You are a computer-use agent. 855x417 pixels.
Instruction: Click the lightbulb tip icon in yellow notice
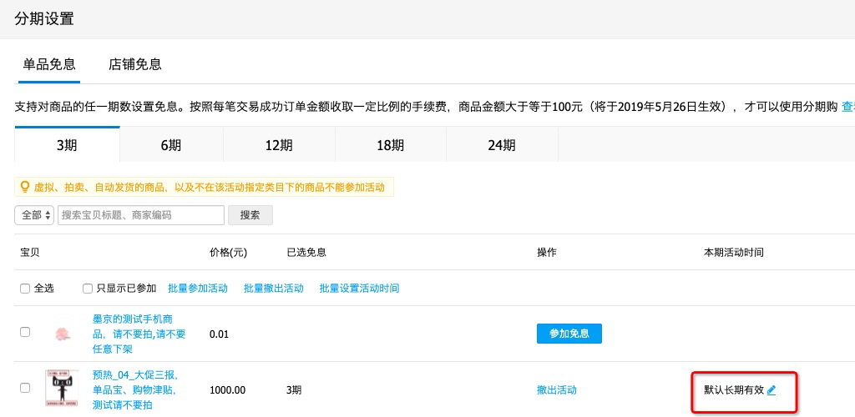tap(24, 188)
